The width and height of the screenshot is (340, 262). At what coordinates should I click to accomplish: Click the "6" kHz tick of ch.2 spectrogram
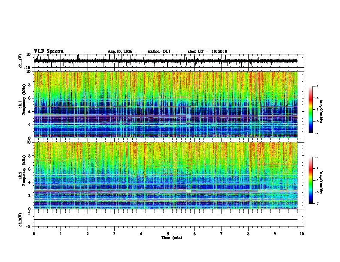30,169
